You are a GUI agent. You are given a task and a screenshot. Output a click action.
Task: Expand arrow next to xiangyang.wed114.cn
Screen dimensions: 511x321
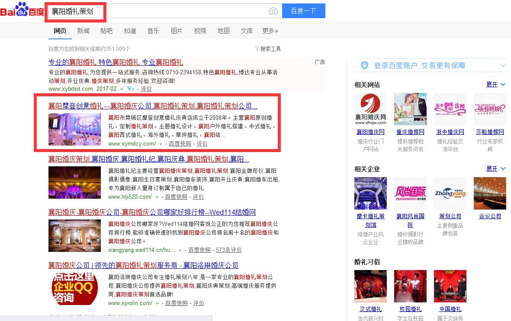(180, 250)
